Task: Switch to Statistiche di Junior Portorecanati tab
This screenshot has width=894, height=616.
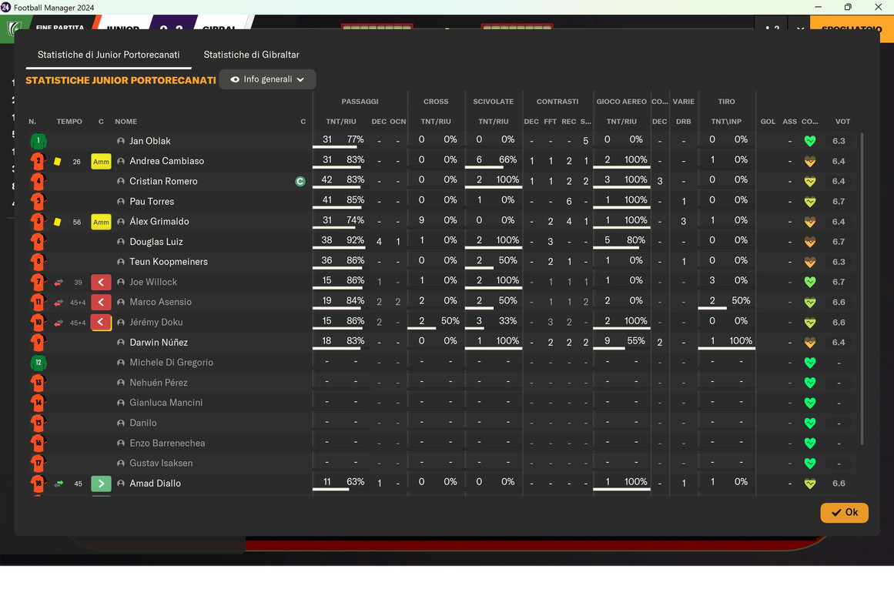Action: point(109,55)
